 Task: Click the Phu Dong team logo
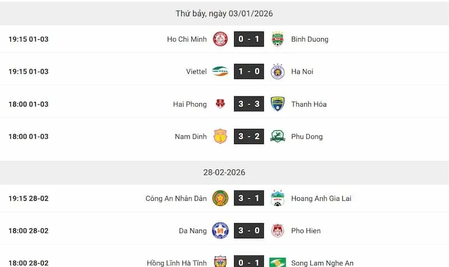click(x=277, y=136)
